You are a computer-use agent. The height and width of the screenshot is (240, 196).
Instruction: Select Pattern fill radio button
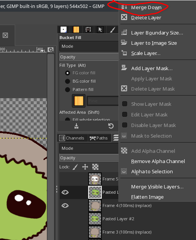(x=67, y=89)
